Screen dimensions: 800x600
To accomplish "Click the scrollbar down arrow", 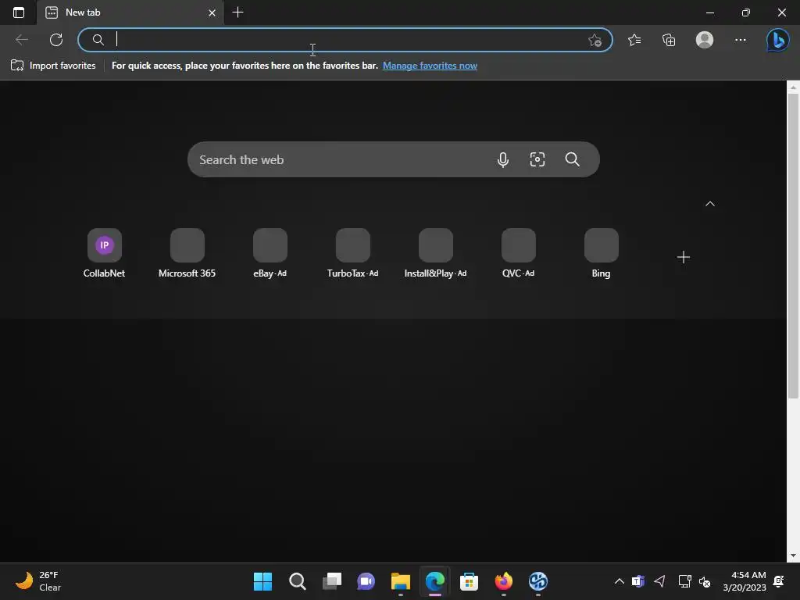I will pos(793,555).
